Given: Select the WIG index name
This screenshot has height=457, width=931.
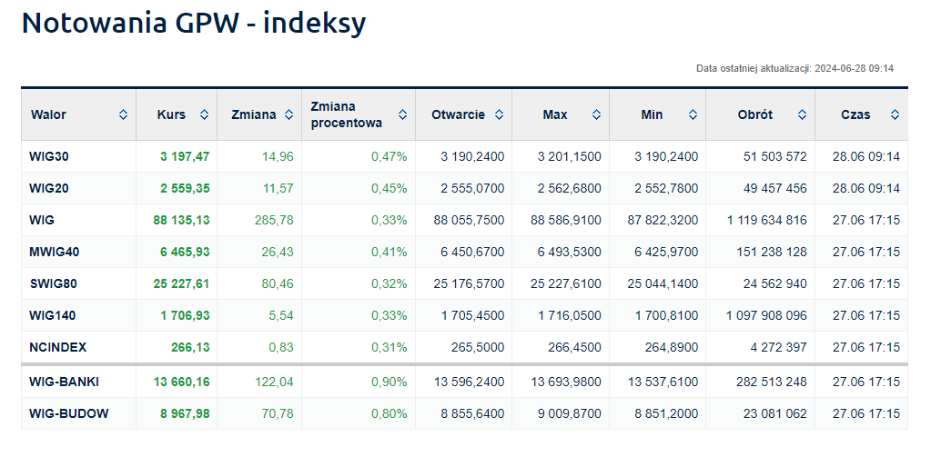Looking at the screenshot, I should click(42, 220).
